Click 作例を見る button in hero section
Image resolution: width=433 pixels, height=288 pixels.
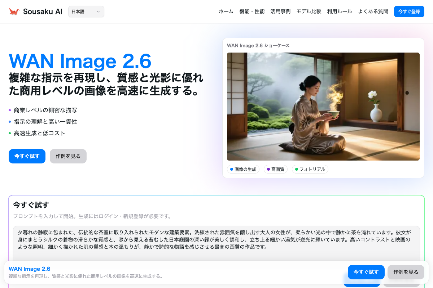[x=68, y=156]
